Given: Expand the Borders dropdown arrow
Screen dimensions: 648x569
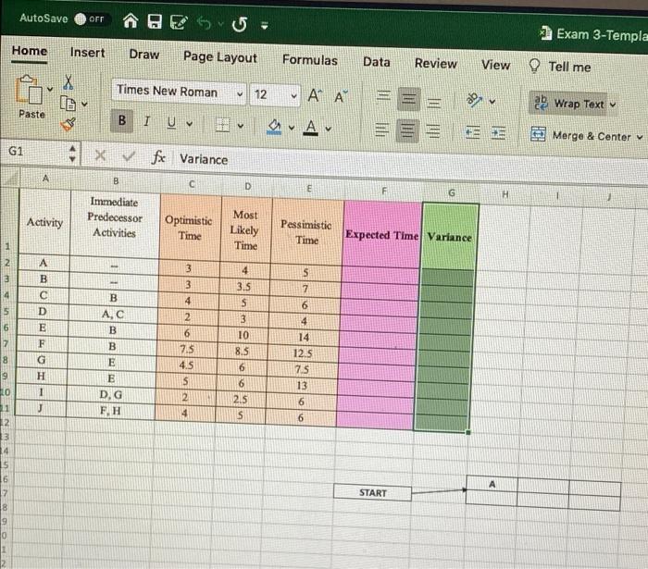Looking at the screenshot, I should pos(240,126).
